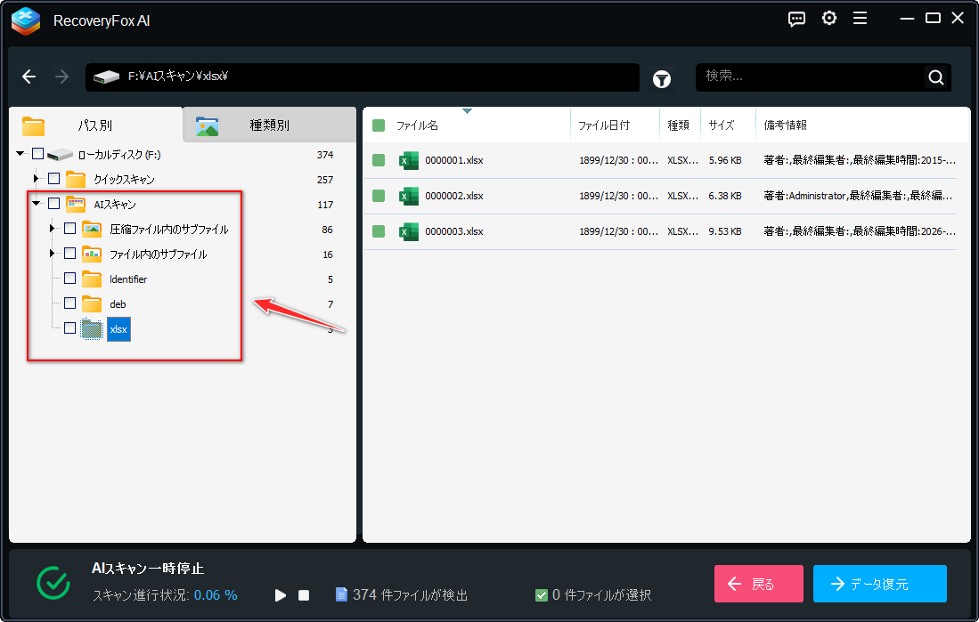Select the パス別 tab
The width and height of the screenshot is (979, 622).
[x=94, y=125]
